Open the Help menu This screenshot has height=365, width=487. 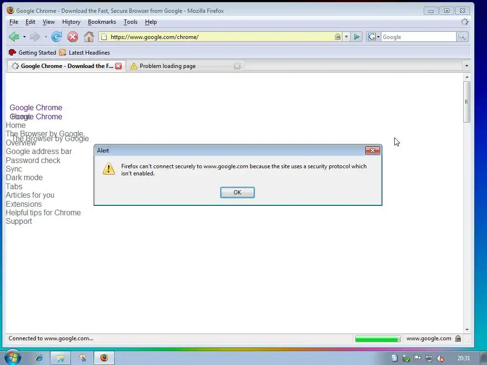(151, 22)
